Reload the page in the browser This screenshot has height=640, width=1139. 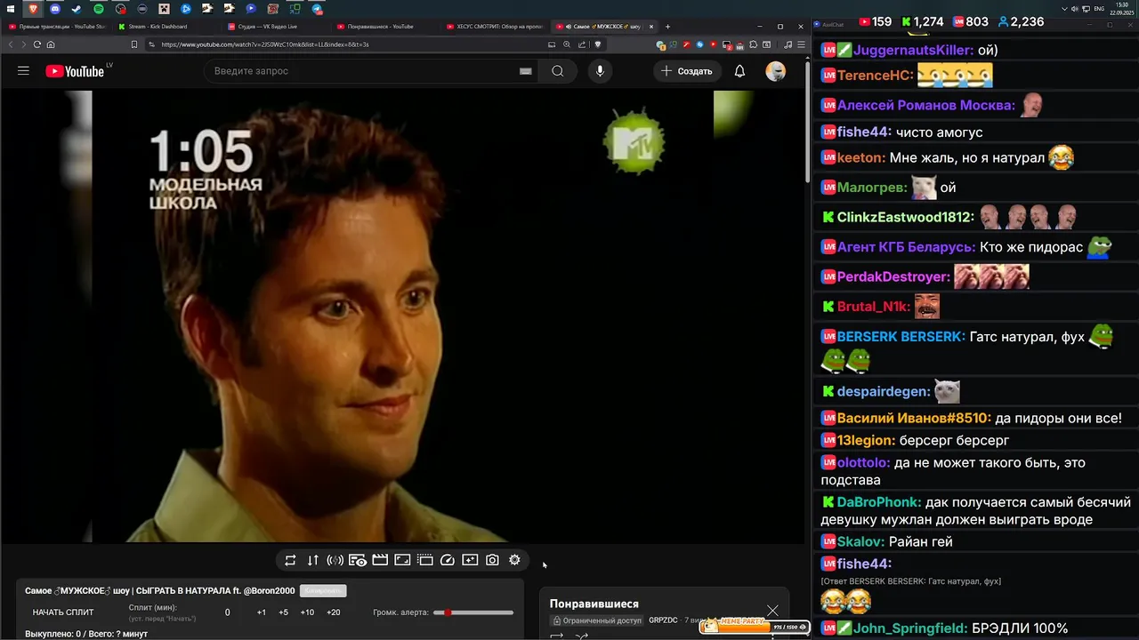tap(36, 44)
